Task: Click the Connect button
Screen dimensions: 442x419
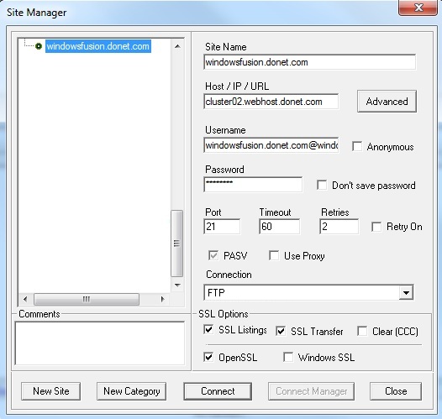Action: (218, 391)
